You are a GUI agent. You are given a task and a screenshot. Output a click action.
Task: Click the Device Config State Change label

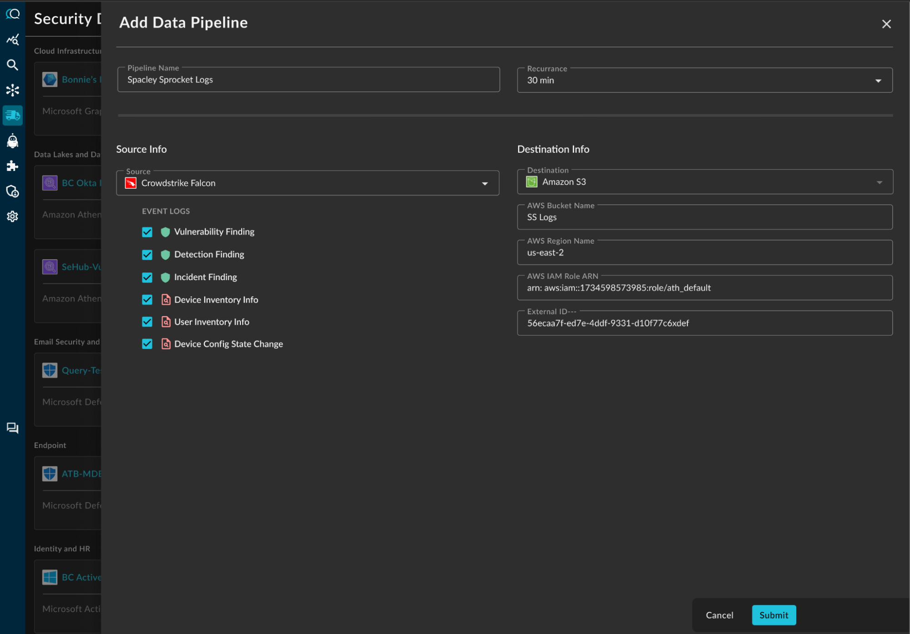tap(229, 344)
